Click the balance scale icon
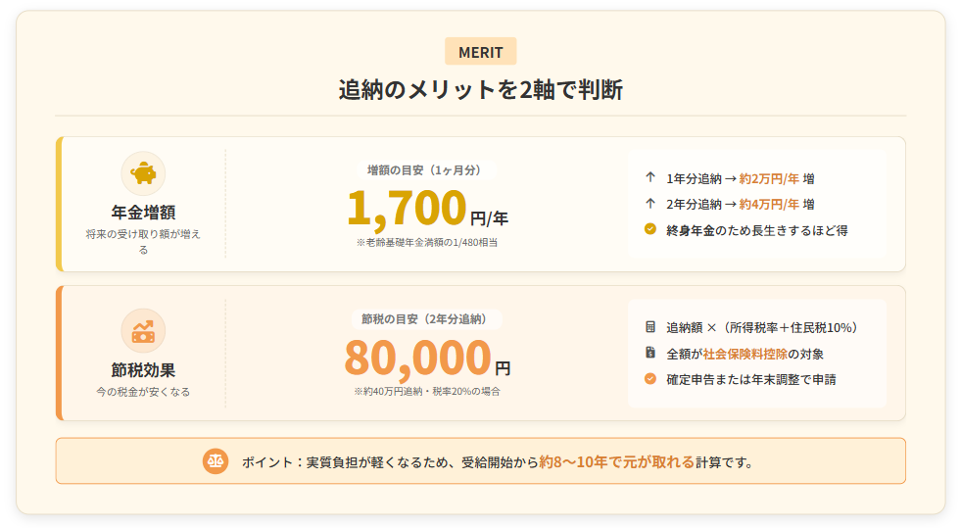Screen dimensions: 960x528 click(216, 461)
